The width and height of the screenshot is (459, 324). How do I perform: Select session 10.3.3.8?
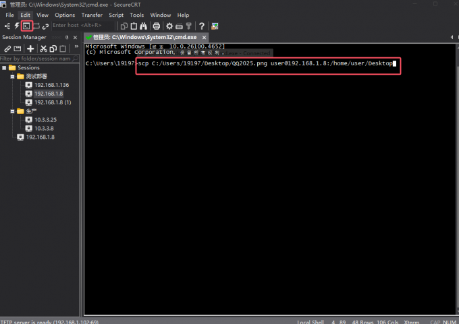point(44,129)
